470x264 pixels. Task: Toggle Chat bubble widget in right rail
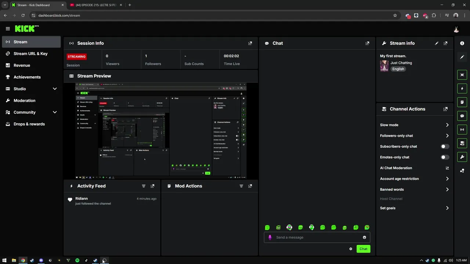[462, 116]
